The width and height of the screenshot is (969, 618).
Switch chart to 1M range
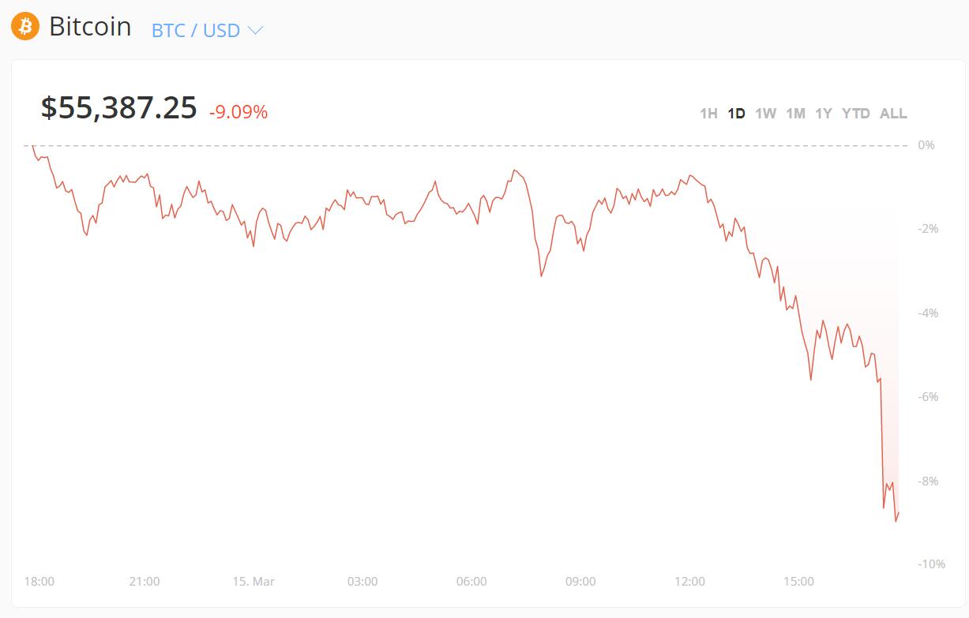[x=795, y=114]
